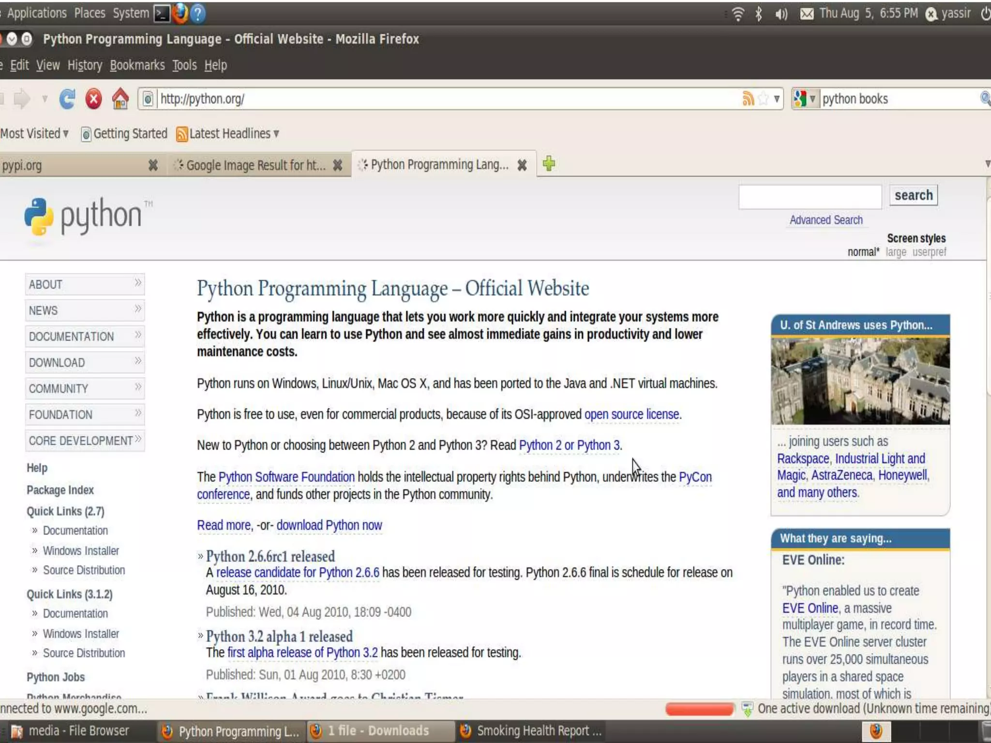
Task: Open a new tab with green plus
Action: click(549, 164)
